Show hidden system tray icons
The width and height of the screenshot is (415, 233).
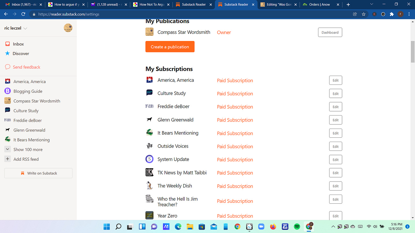[x=333, y=226]
